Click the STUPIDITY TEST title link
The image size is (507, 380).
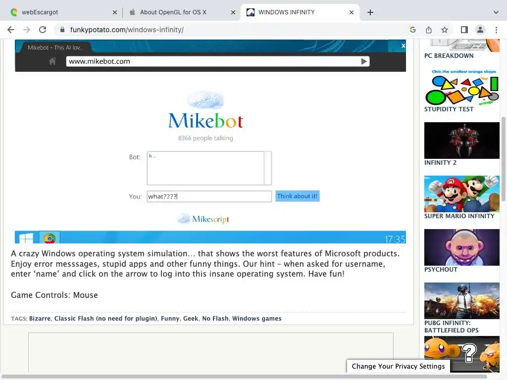[x=449, y=109]
